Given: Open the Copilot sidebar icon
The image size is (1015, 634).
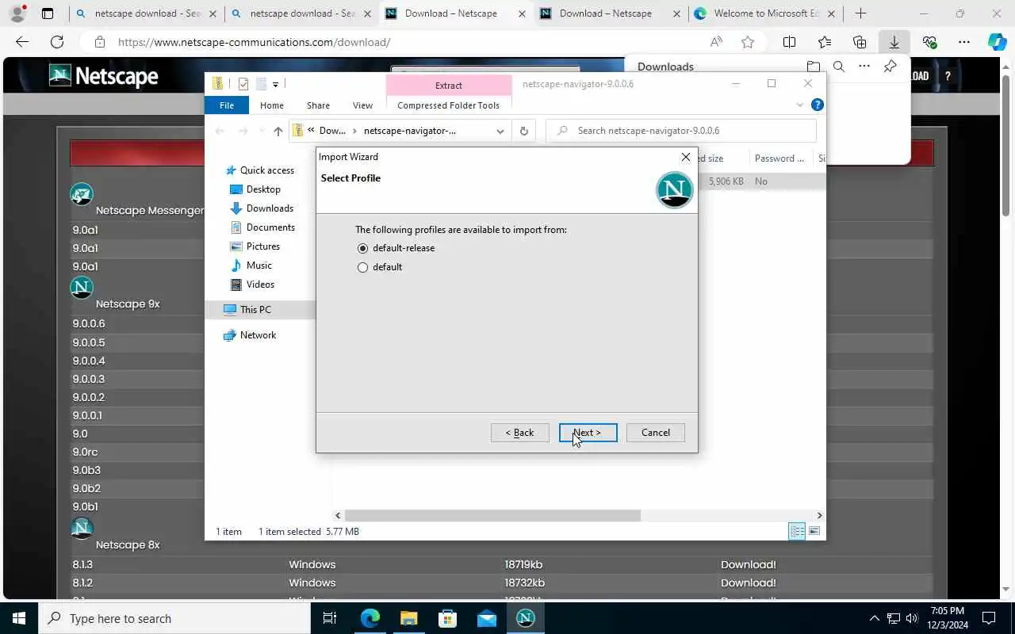Looking at the screenshot, I should 998,42.
